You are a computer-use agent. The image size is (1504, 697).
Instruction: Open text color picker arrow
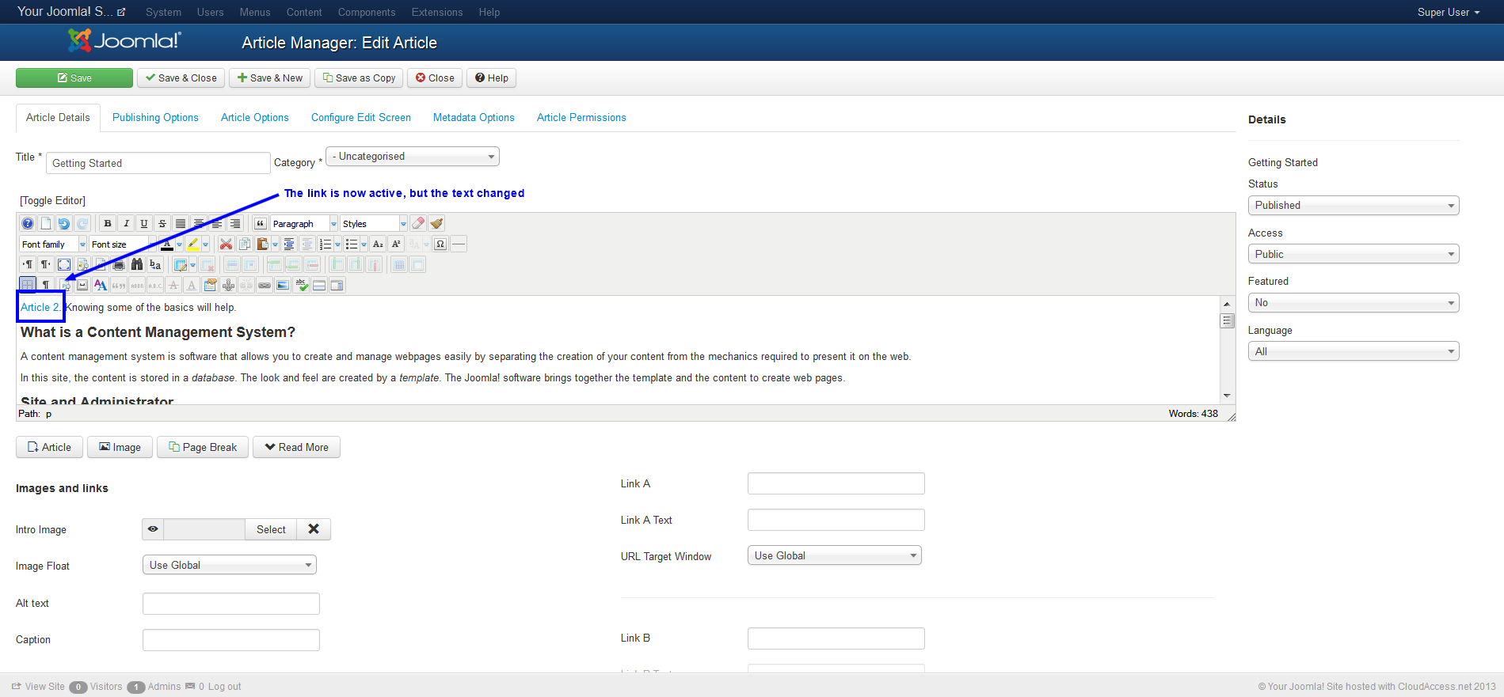point(179,244)
